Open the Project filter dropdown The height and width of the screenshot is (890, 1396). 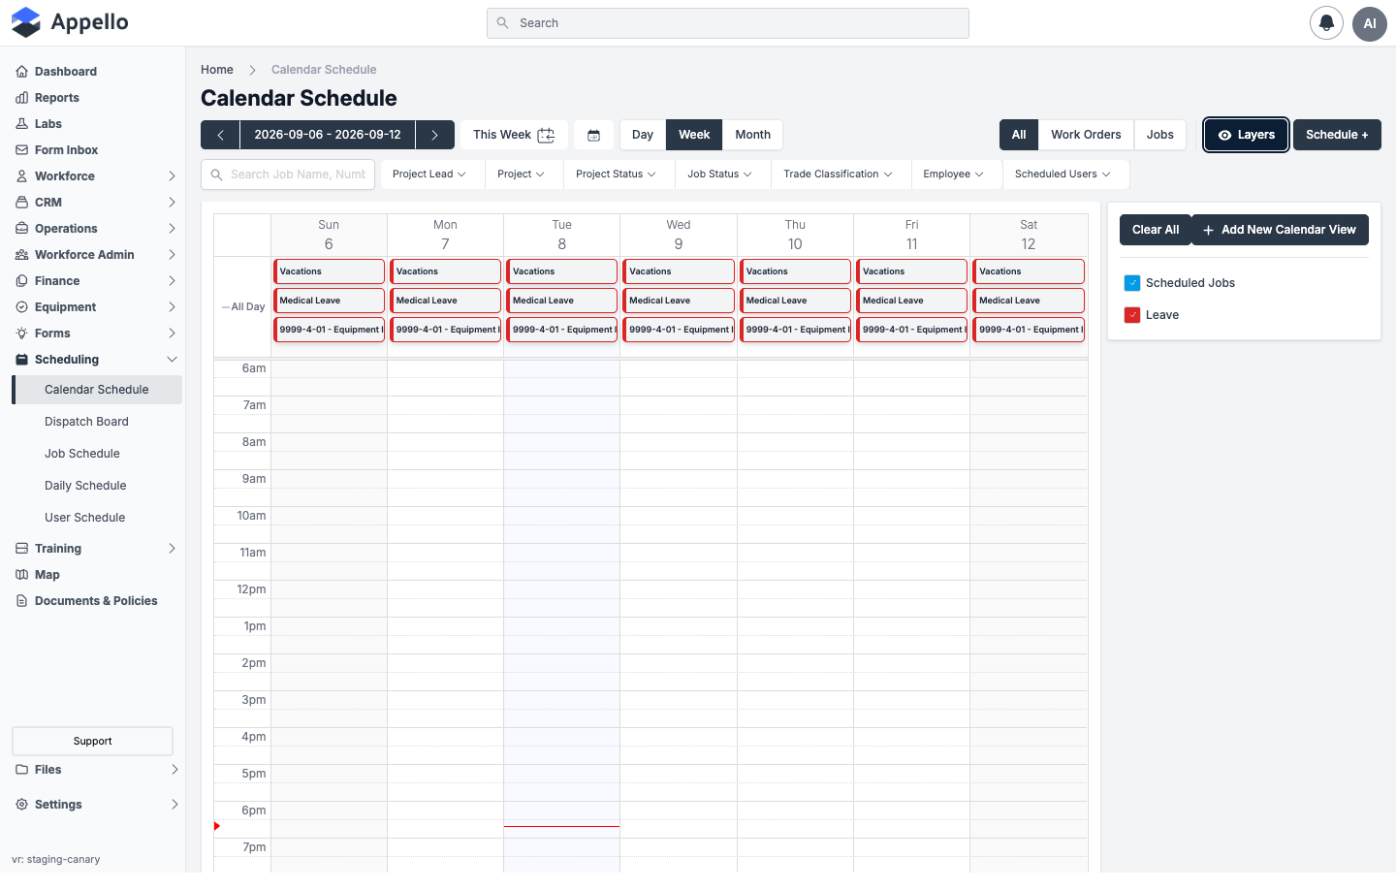coord(521,175)
